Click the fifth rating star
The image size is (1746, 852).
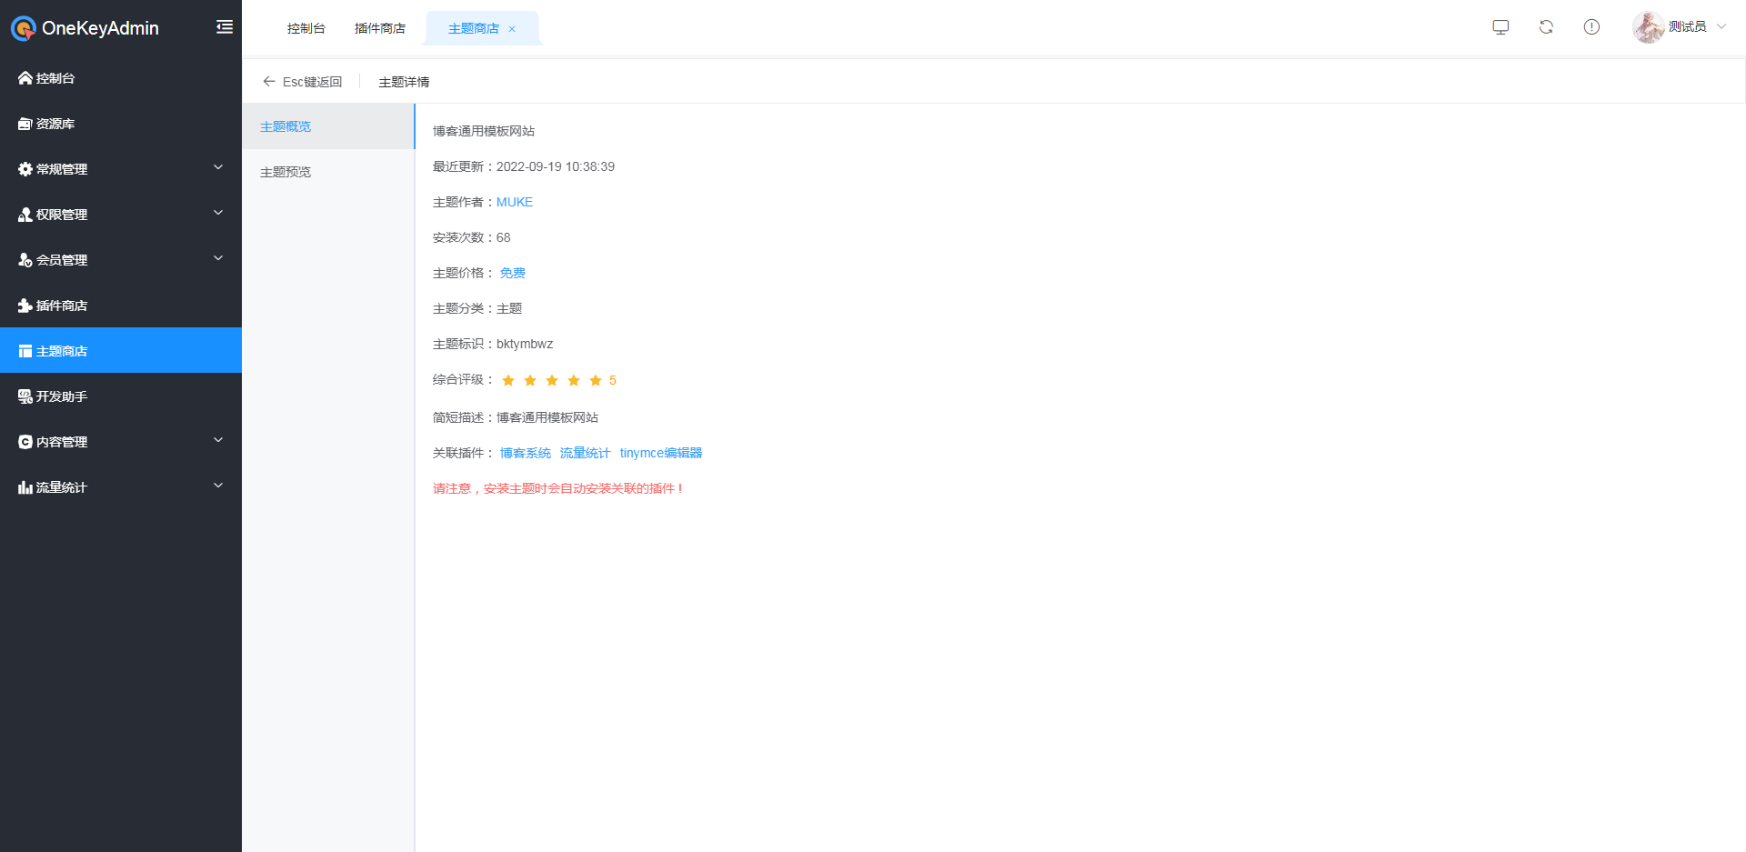(596, 380)
